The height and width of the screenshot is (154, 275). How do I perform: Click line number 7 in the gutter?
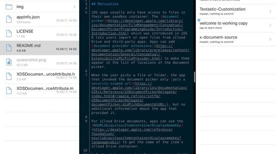point(86,75)
